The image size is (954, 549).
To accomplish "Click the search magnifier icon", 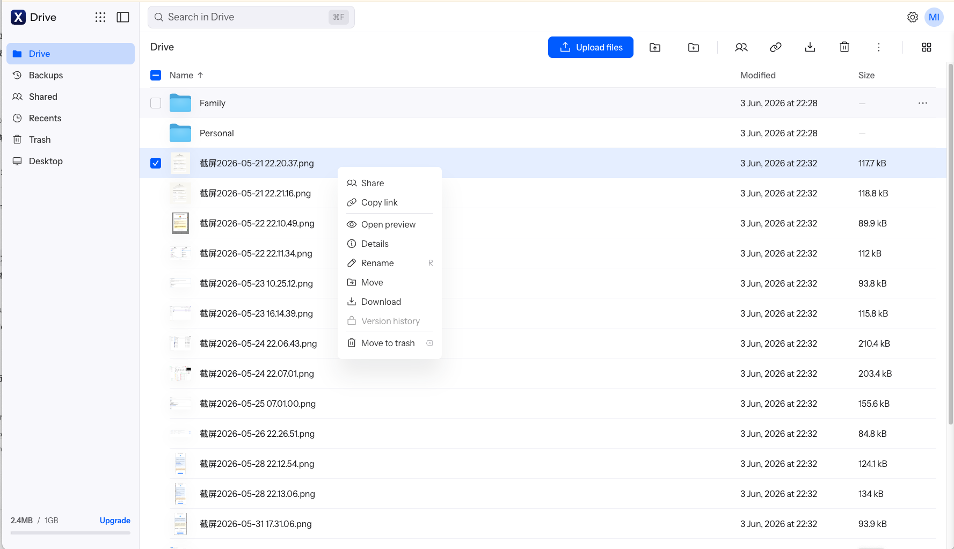I will (x=159, y=17).
